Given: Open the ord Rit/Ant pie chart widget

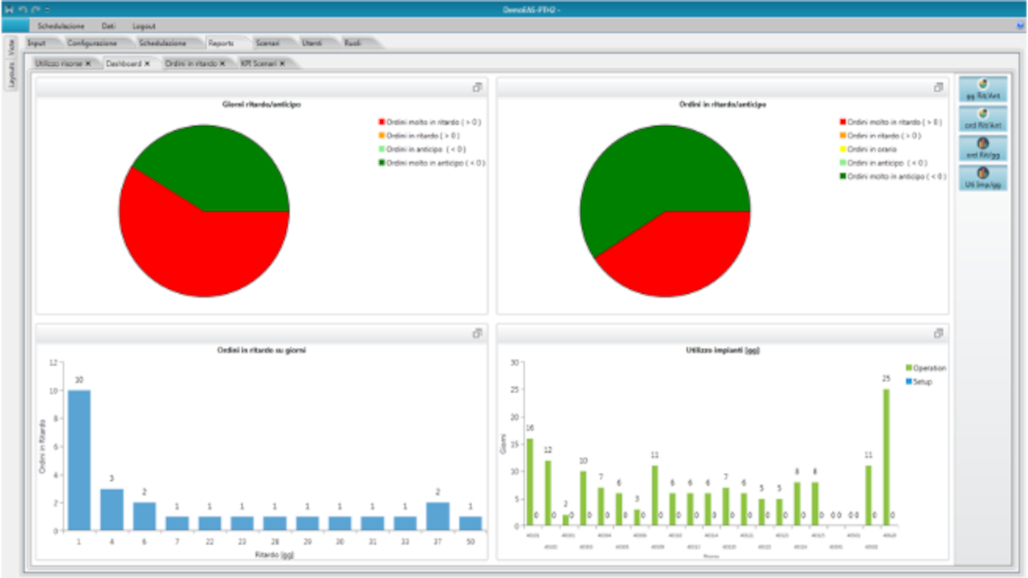Looking at the screenshot, I should tap(983, 119).
